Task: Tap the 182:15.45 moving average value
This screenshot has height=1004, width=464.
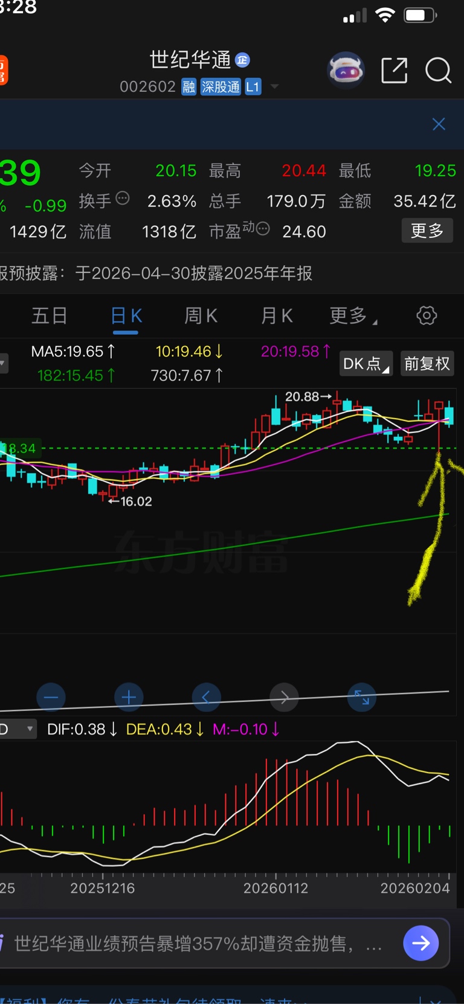Action: click(76, 376)
